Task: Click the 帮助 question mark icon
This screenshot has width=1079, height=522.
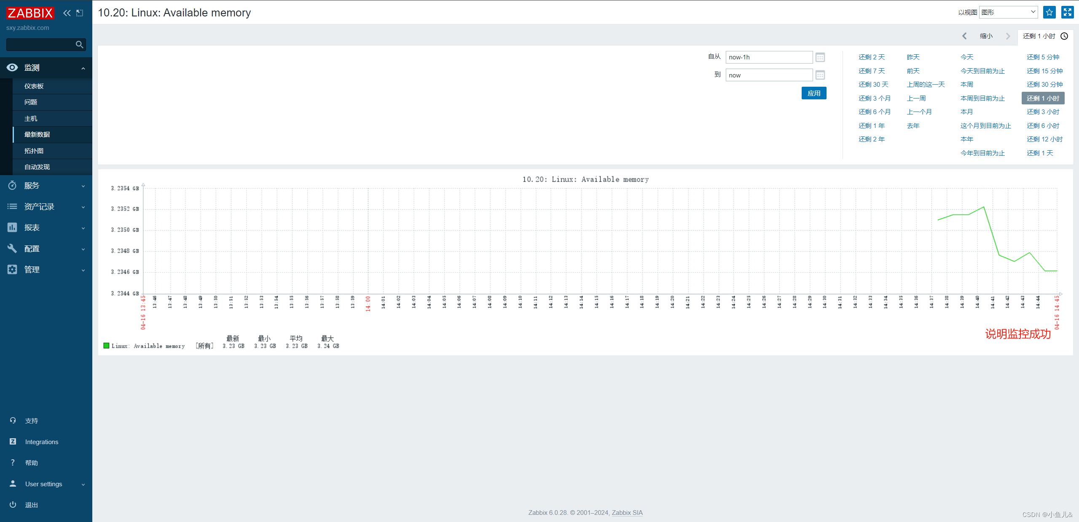Action: (13, 463)
